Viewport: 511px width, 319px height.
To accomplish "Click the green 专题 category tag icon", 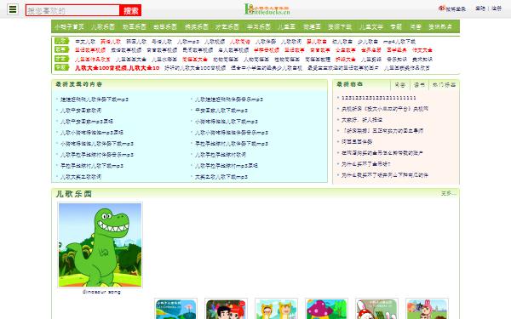I will [61, 67].
